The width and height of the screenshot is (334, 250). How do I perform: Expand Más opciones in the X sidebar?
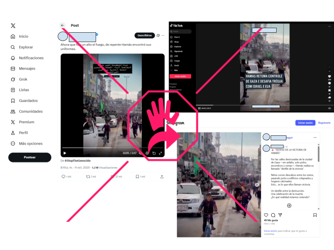click(30, 143)
